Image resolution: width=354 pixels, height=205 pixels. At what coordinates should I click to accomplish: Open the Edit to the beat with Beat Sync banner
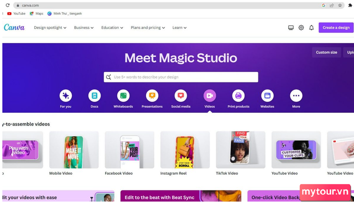(181, 196)
